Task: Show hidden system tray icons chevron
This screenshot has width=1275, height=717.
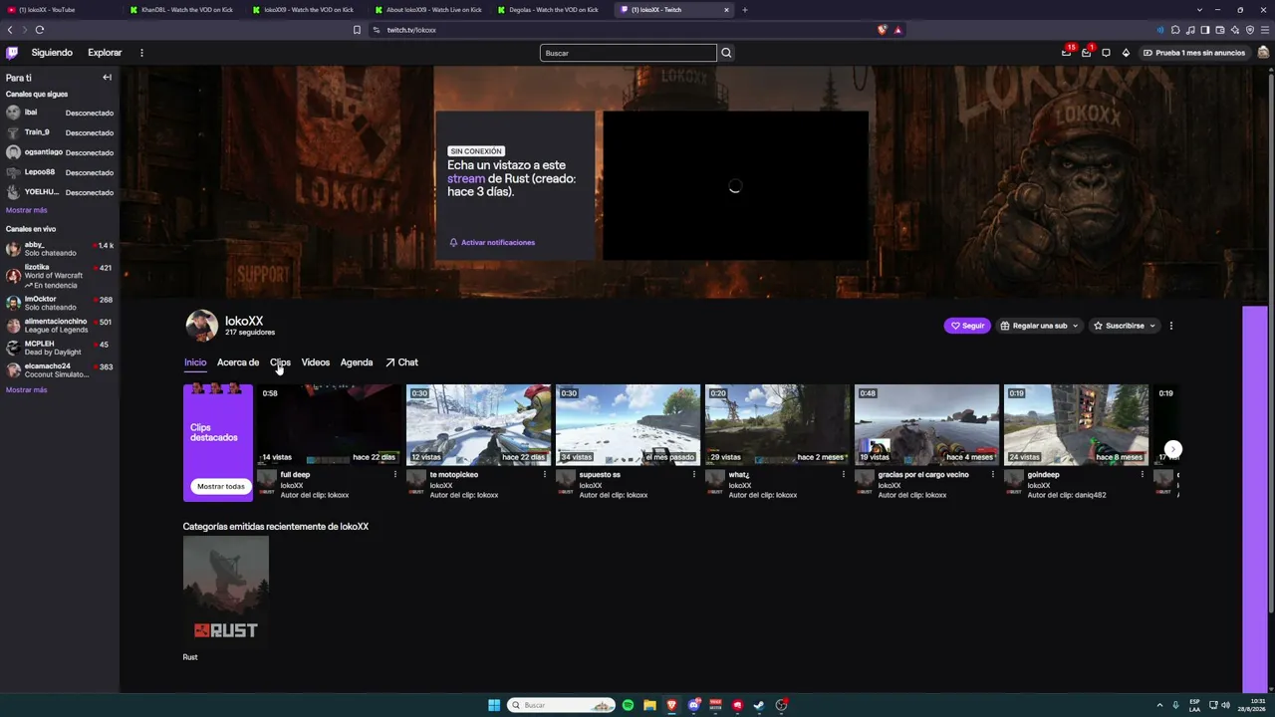Action: [x=1159, y=705]
